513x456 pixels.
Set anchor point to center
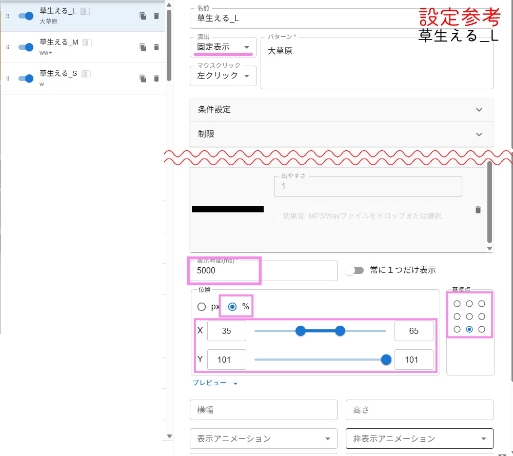pyautogui.click(x=469, y=316)
